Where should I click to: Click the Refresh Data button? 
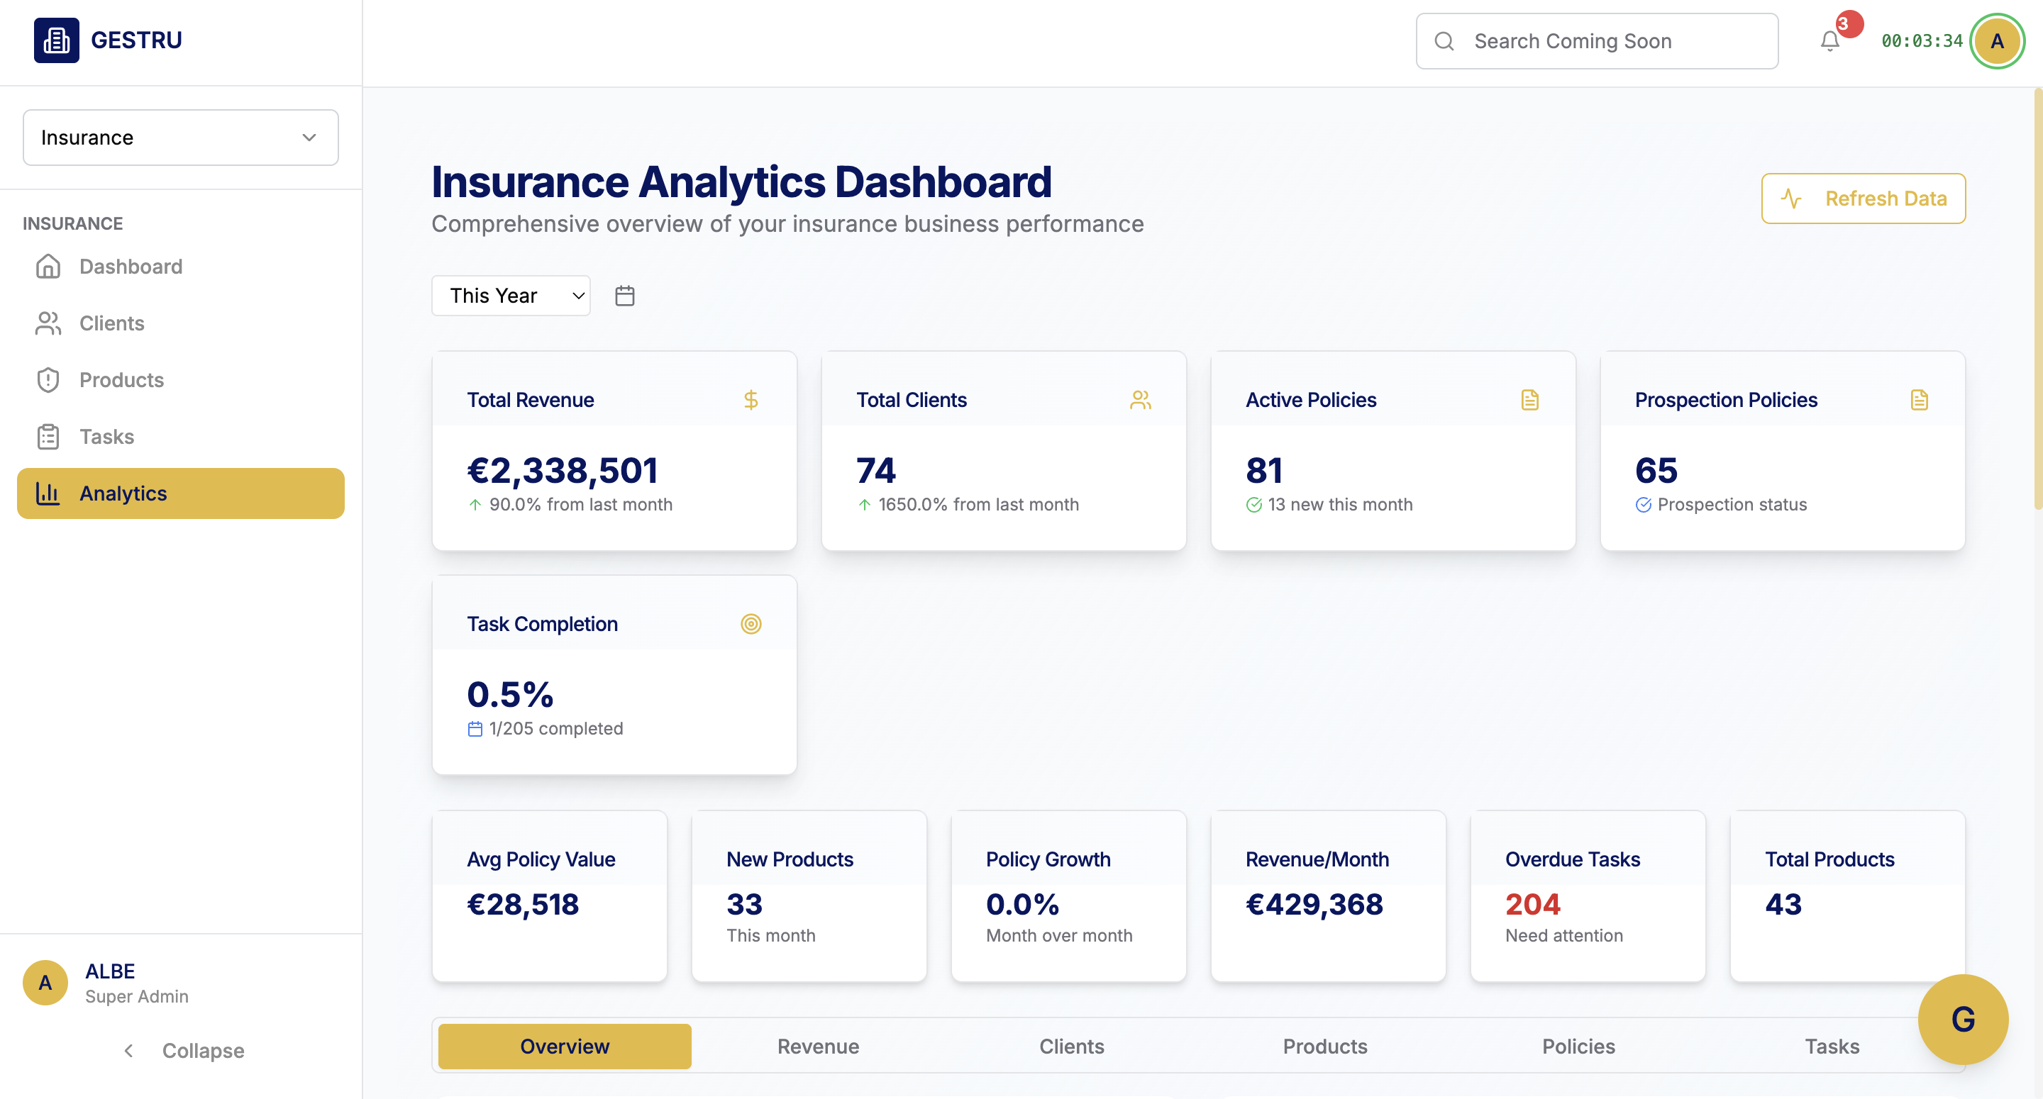1862,199
